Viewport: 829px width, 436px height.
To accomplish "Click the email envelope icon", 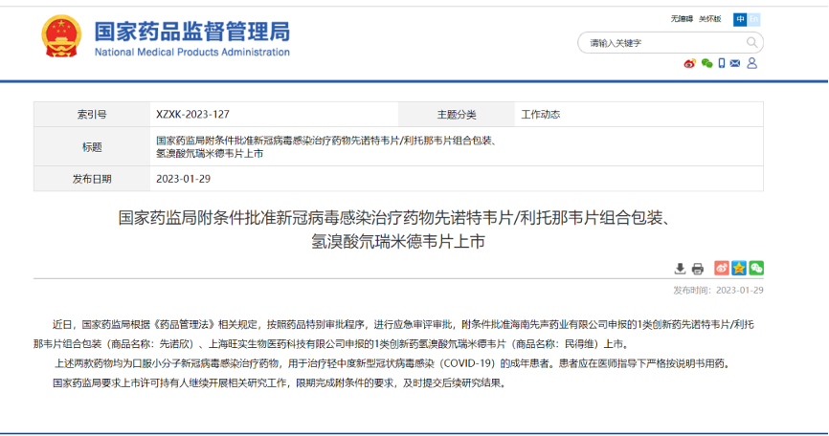I will tap(735, 63).
